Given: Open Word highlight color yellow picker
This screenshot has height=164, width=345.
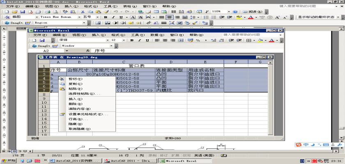Looking at the screenshot, I should [x=245, y=17].
